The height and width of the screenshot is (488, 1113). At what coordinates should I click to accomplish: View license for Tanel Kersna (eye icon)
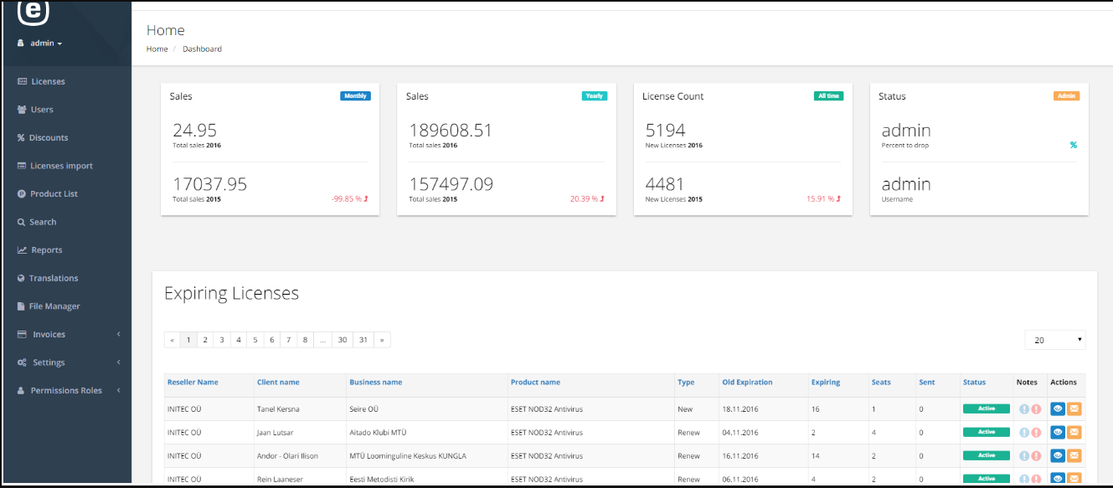pyautogui.click(x=1058, y=408)
